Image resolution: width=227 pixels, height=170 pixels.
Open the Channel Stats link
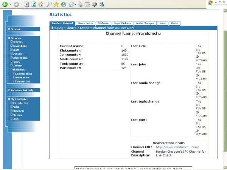pyautogui.click(x=23, y=74)
